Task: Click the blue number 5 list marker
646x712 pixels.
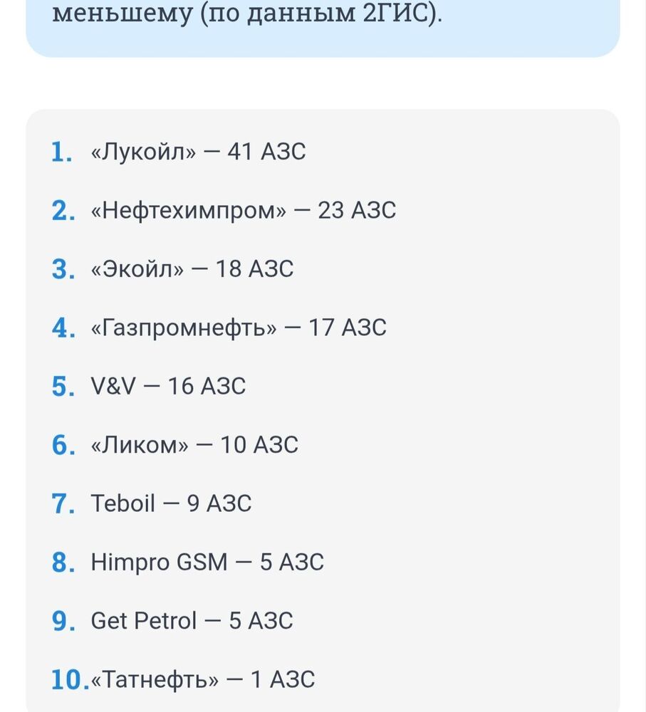Action: [63, 387]
